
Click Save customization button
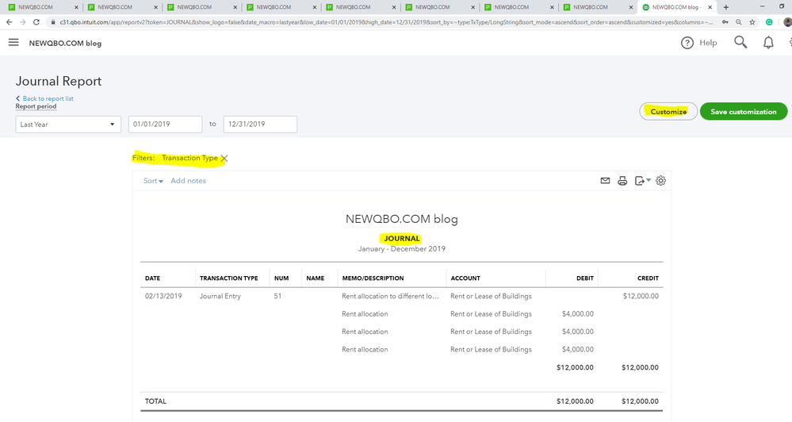tap(744, 111)
